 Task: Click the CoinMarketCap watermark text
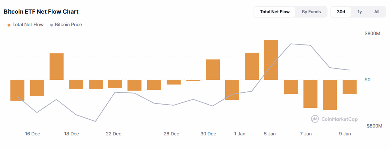click(339, 119)
